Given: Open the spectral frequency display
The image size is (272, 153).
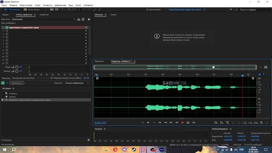Looking at the screenshot, I should click(x=52, y=9).
